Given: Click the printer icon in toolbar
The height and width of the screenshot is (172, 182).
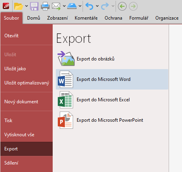Looking at the screenshot, I should pos(45,6).
